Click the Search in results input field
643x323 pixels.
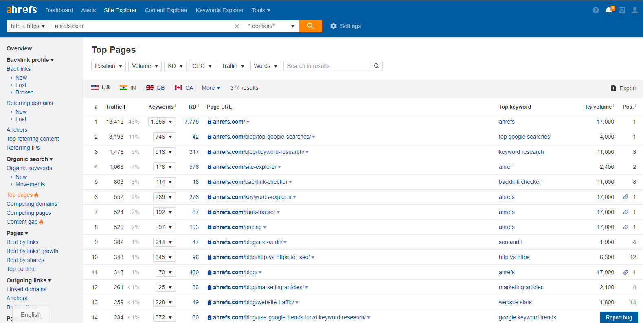pos(327,66)
